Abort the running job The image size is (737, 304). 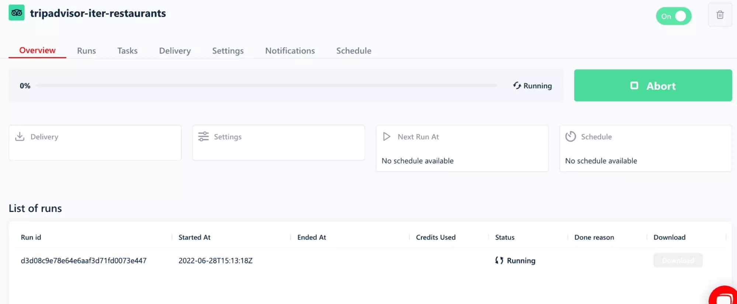coord(653,85)
